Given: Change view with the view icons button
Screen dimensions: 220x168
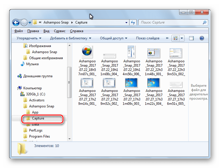Looking at the screenshot, I should coord(175,38).
